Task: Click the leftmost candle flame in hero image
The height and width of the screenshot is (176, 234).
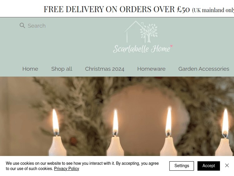Action: click(56, 122)
